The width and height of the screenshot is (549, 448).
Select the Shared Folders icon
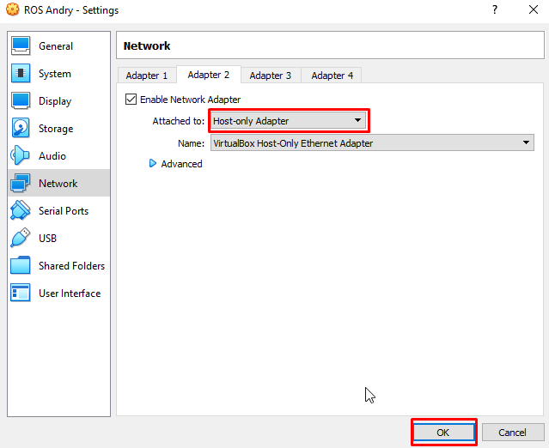coord(21,266)
